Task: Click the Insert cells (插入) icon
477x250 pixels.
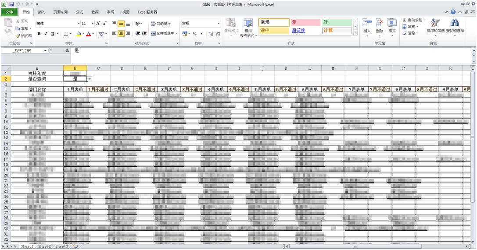Action: coord(367,23)
